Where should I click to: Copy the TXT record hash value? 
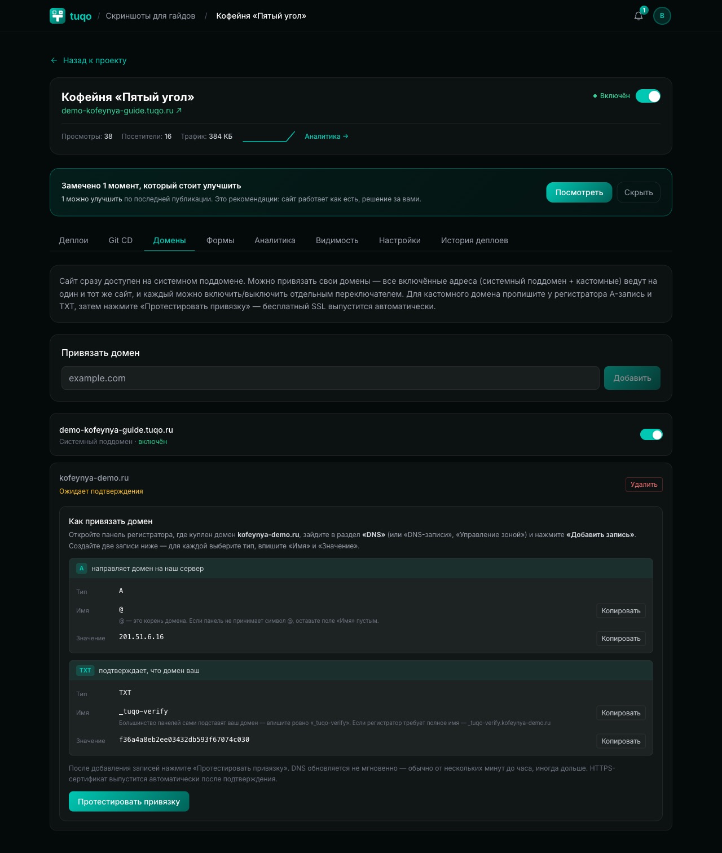621,741
